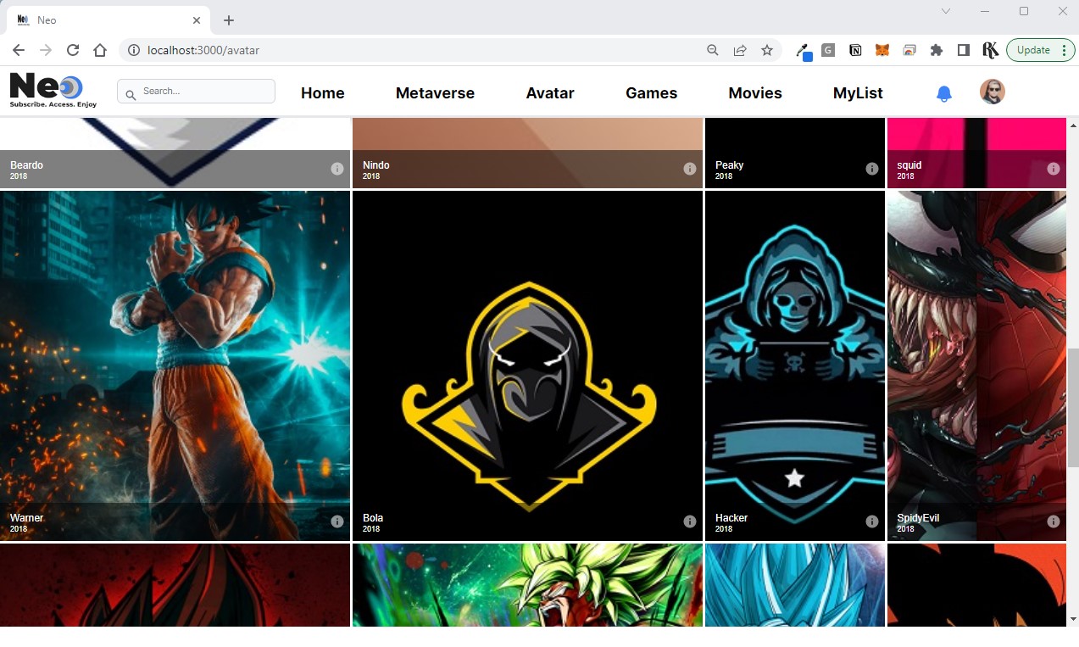The image size is (1079, 647).
Task: Navigate to Home
Action: coord(323,93)
